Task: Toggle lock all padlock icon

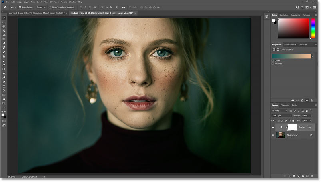Action: tap(293, 120)
